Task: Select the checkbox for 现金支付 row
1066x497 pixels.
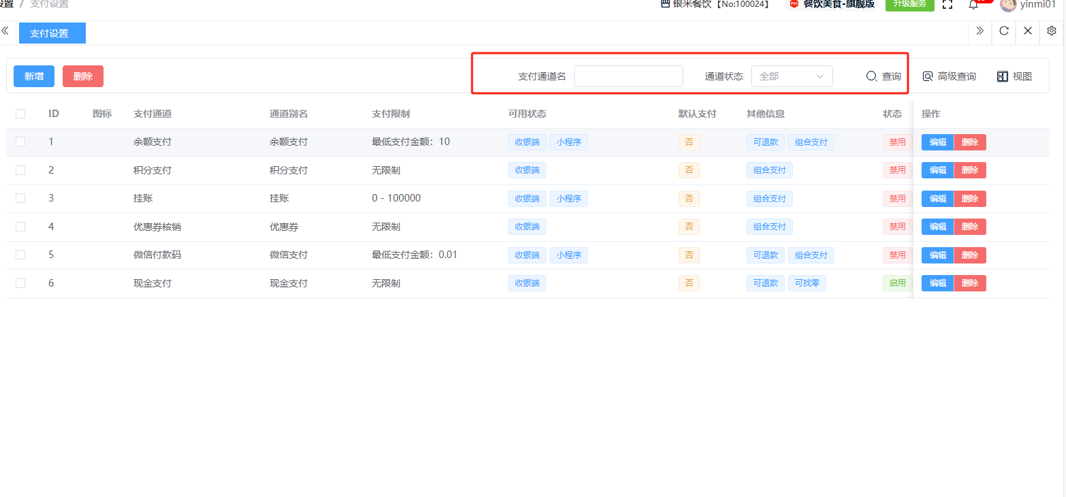Action: coord(20,283)
